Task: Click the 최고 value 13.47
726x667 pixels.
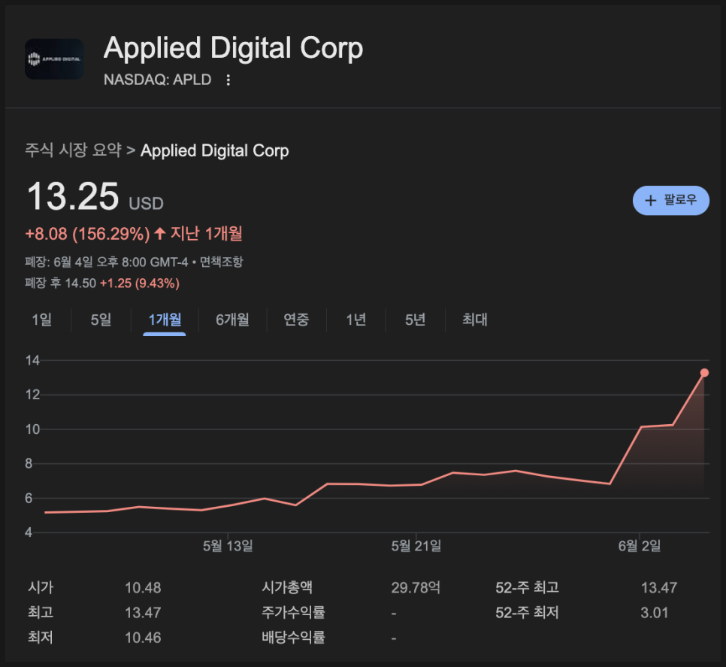Action: (143, 613)
